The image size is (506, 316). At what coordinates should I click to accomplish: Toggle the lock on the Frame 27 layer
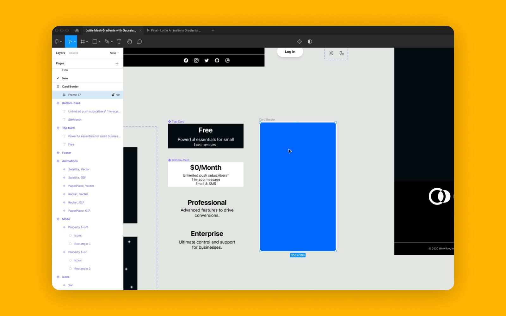coord(113,95)
